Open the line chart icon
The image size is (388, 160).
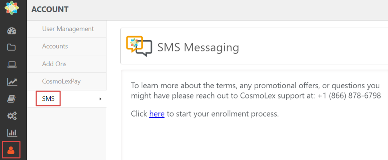pos(12,82)
